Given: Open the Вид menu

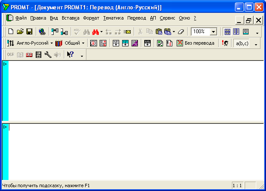Looking at the screenshot, I should [x=54, y=18].
